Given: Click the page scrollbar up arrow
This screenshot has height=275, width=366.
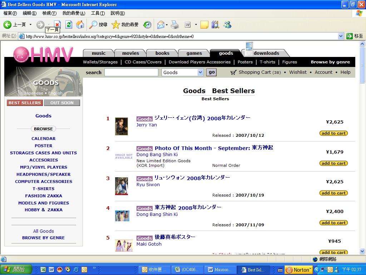Looking at the screenshot, I should point(362,44).
